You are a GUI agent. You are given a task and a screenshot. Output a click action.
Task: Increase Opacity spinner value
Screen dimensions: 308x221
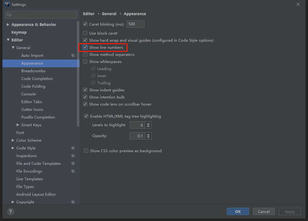[148, 134]
